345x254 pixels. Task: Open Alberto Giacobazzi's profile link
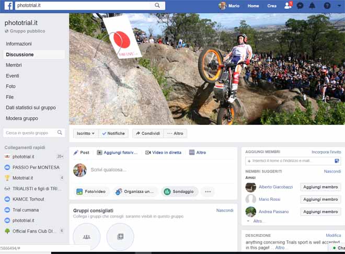tap(275, 187)
